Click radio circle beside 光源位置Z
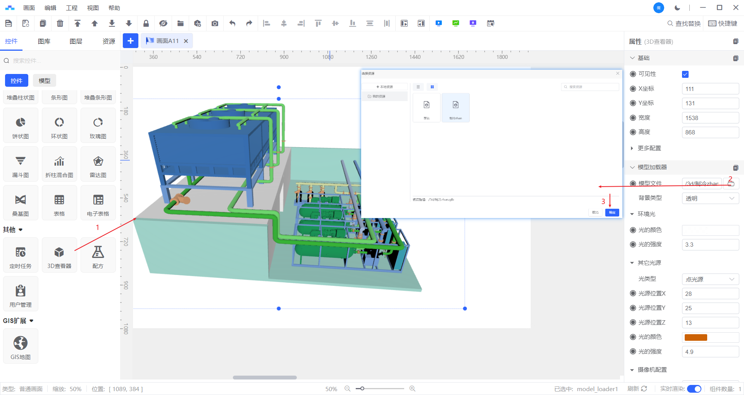 [633, 323]
